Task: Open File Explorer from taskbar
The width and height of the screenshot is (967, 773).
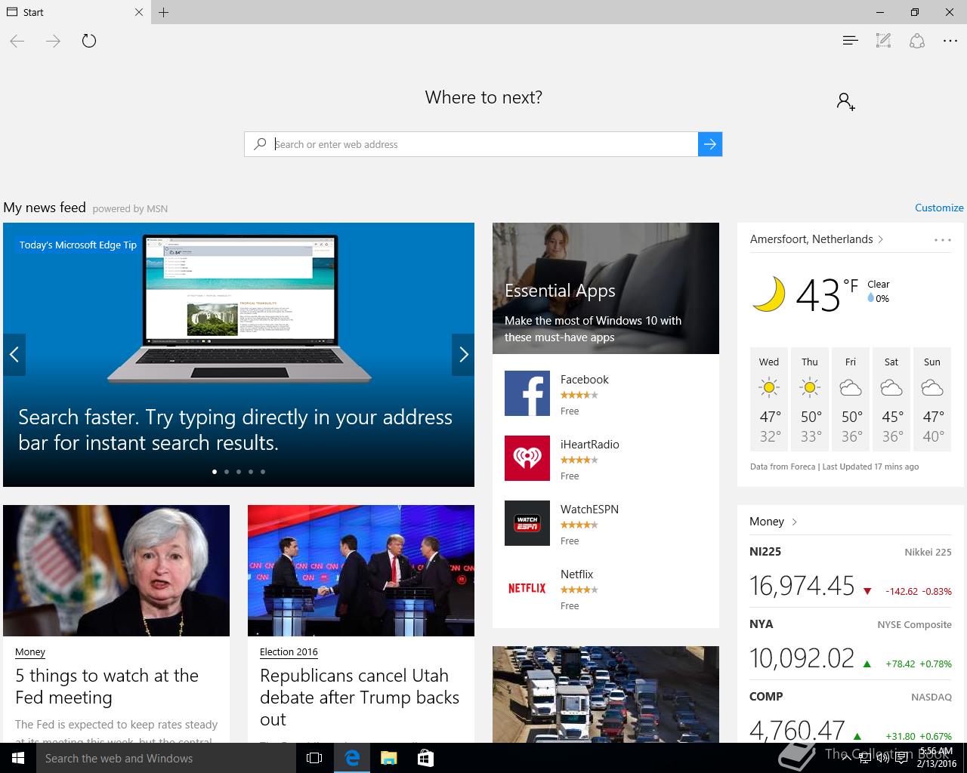Action: 388,758
